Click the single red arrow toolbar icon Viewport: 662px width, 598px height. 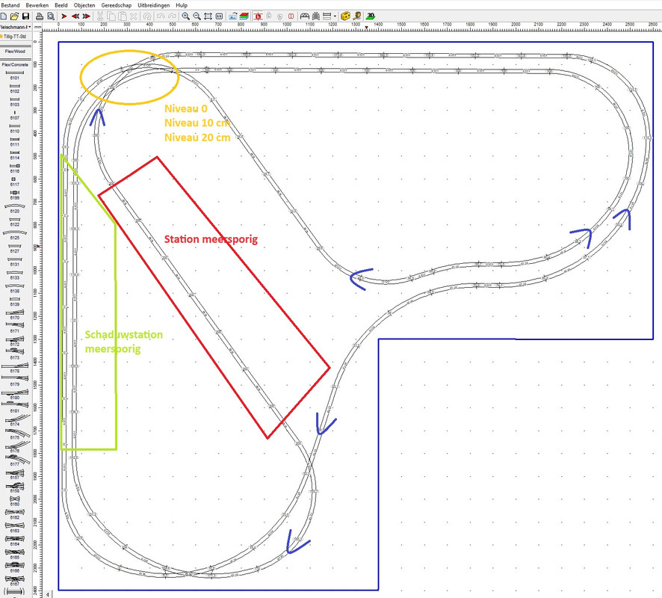64,16
